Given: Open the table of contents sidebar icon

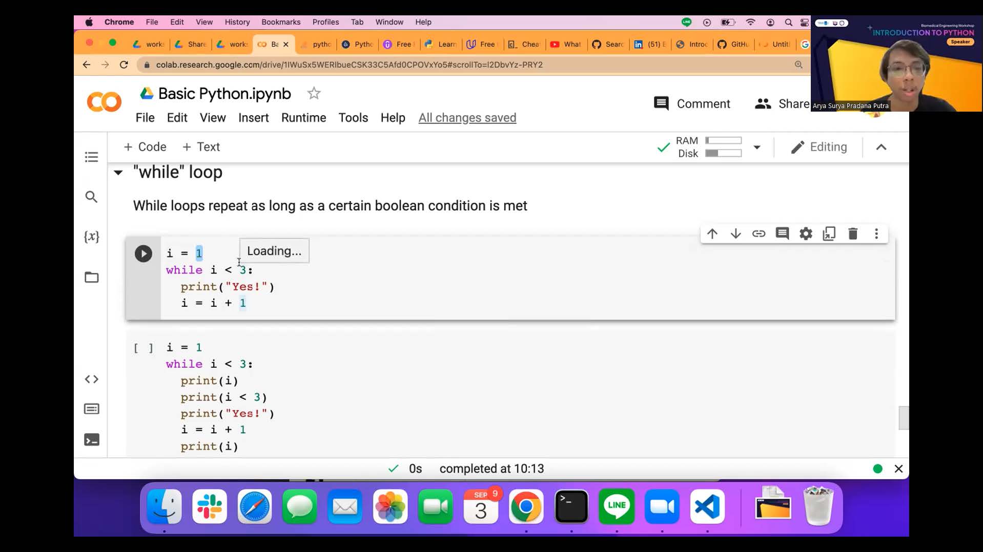Looking at the screenshot, I should (x=92, y=157).
